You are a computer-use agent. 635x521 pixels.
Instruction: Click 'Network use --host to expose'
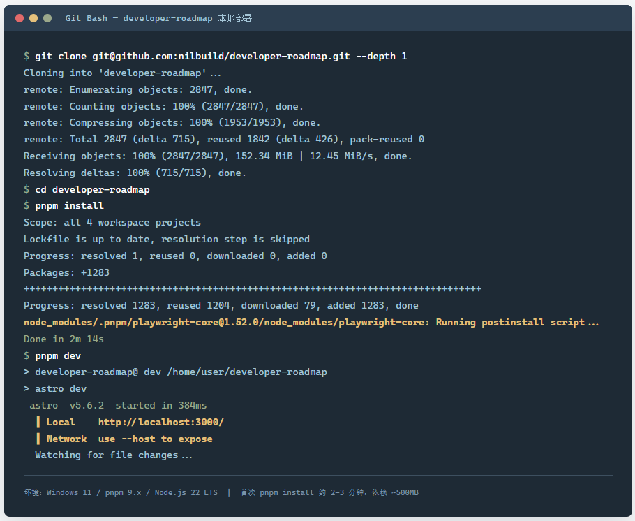(x=129, y=439)
